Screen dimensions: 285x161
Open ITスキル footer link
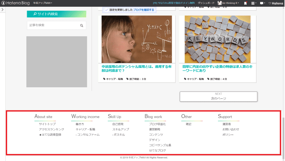(x=119, y=135)
